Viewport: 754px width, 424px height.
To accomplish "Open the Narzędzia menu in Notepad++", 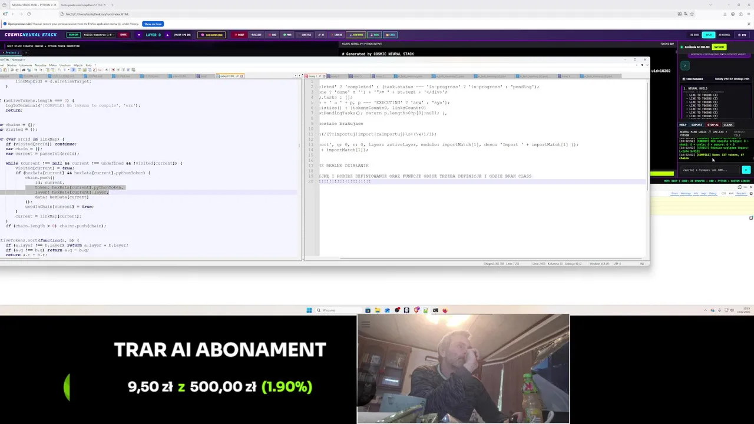I will point(41,65).
